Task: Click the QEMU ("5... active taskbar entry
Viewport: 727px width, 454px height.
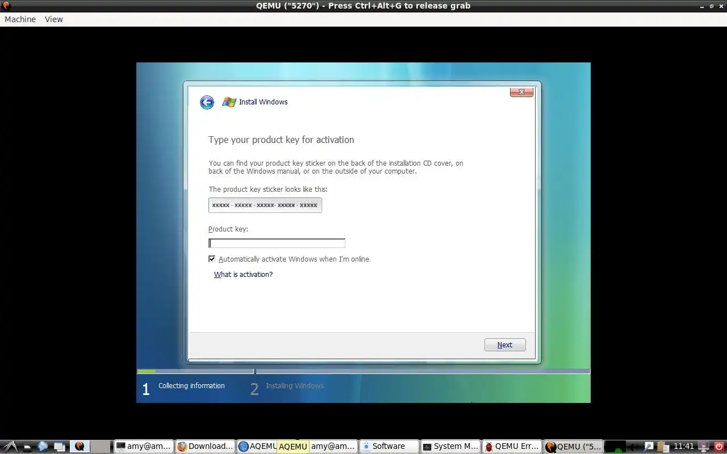Action: coord(573,447)
